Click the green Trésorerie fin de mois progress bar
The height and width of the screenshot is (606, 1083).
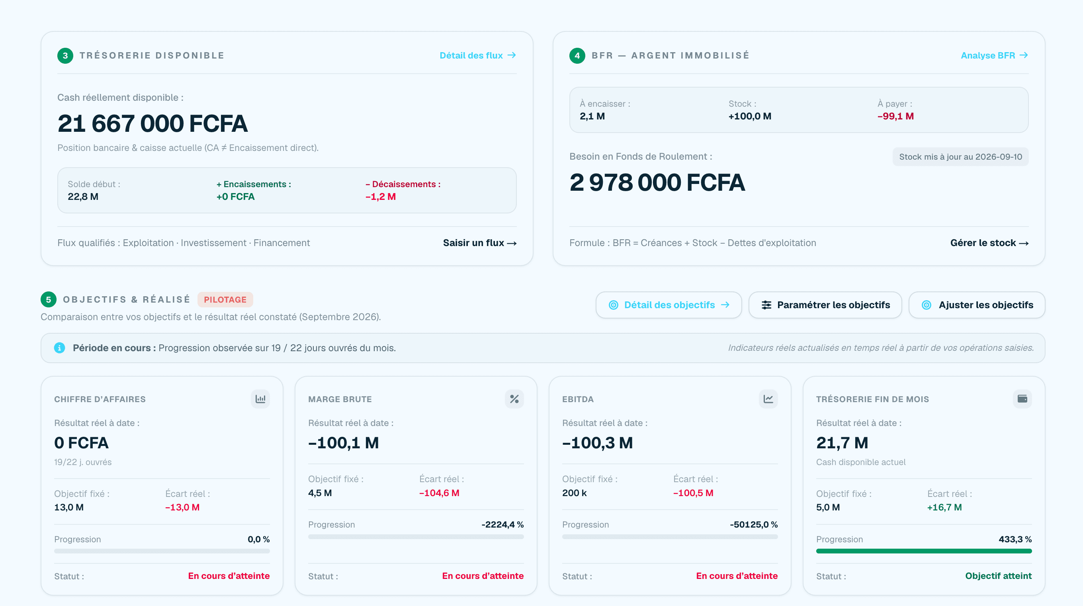pos(924,551)
